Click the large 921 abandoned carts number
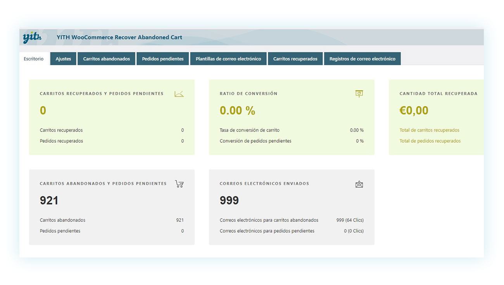504x285 pixels. (x=49, y=200)
